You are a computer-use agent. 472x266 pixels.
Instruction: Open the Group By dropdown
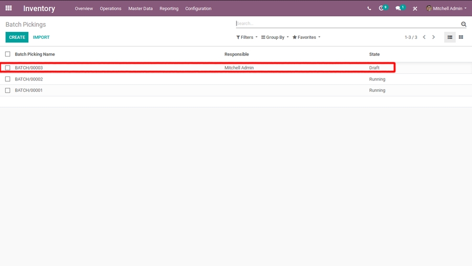(275, 37)
